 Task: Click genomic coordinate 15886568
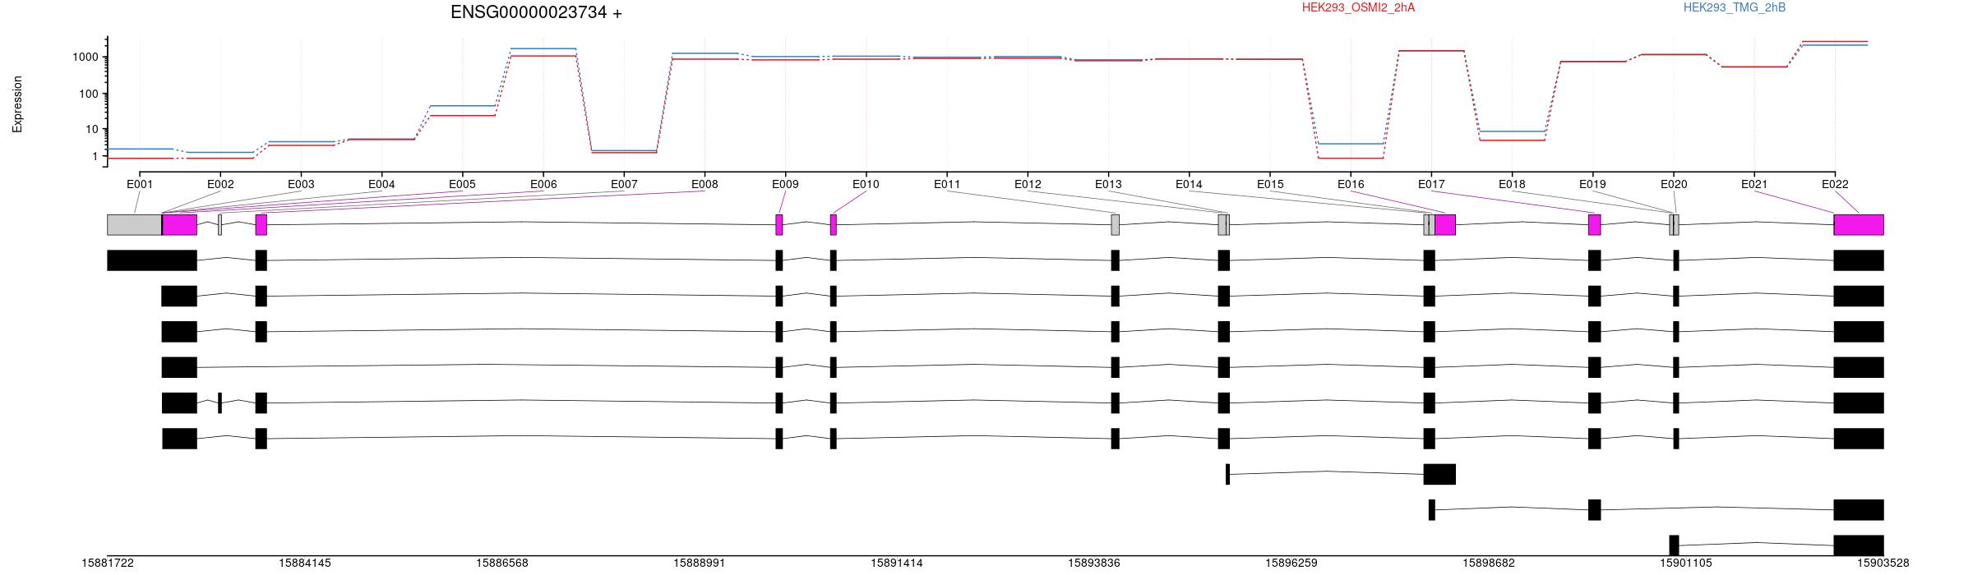502,563
